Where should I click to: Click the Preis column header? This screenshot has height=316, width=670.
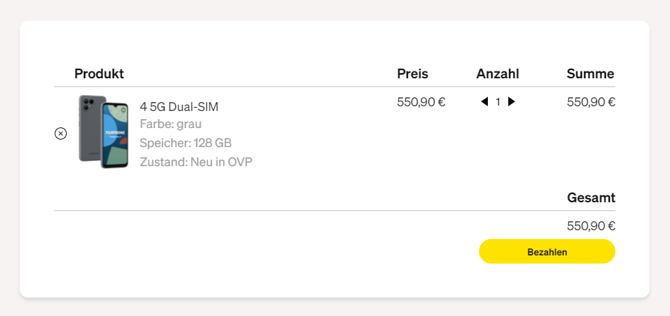(x=412, y=74)
